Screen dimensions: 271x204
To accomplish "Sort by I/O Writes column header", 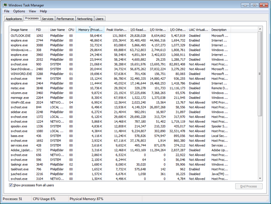I will [158, 30].
